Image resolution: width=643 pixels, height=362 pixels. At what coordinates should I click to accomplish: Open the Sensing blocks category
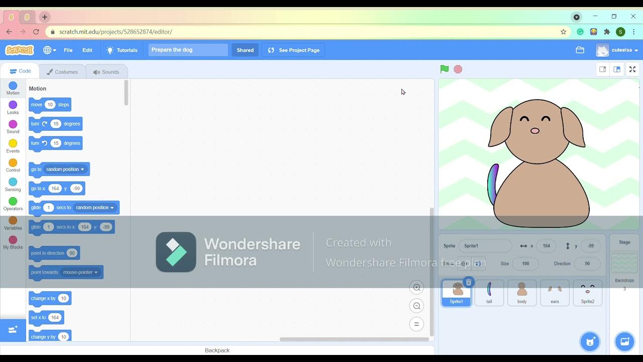tap(13, 185)
